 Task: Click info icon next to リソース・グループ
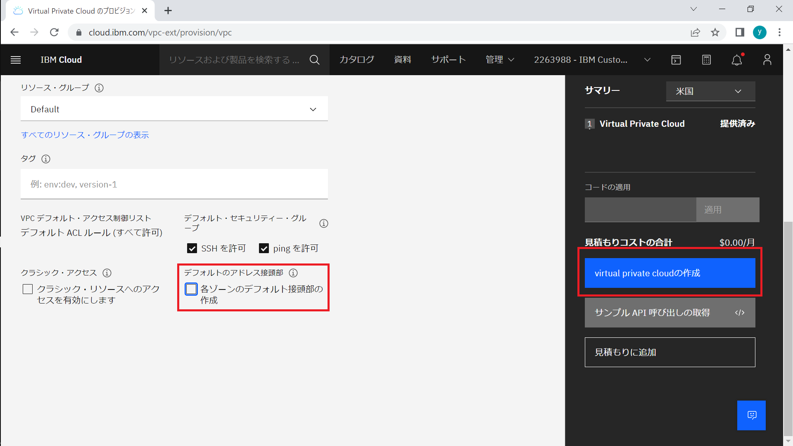click(x=99, y=88)
